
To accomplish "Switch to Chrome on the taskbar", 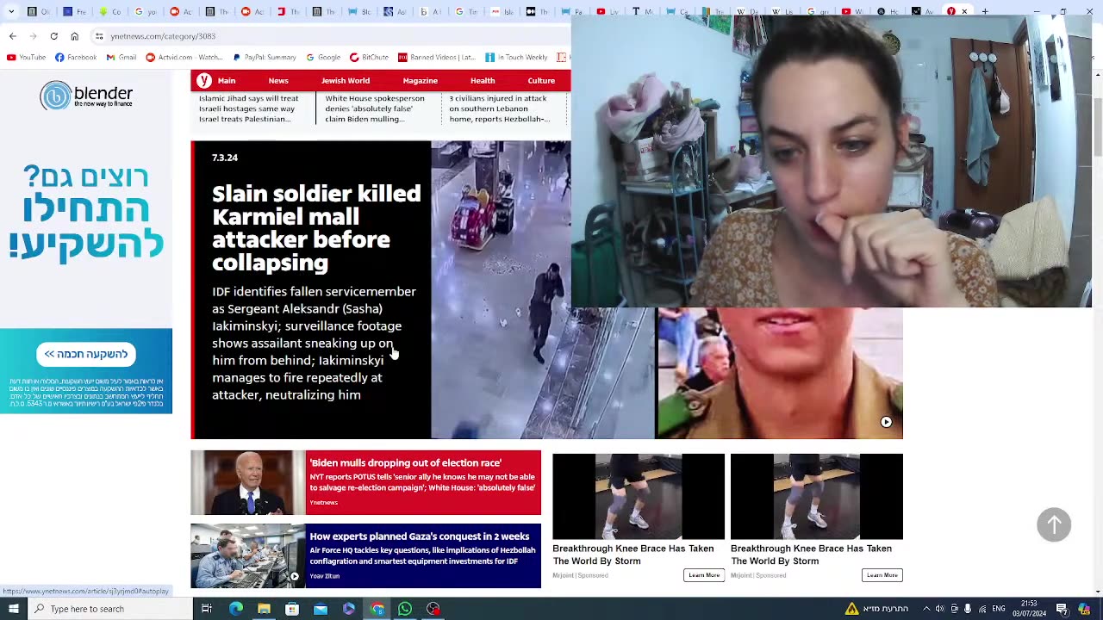I will pos(377,609).
